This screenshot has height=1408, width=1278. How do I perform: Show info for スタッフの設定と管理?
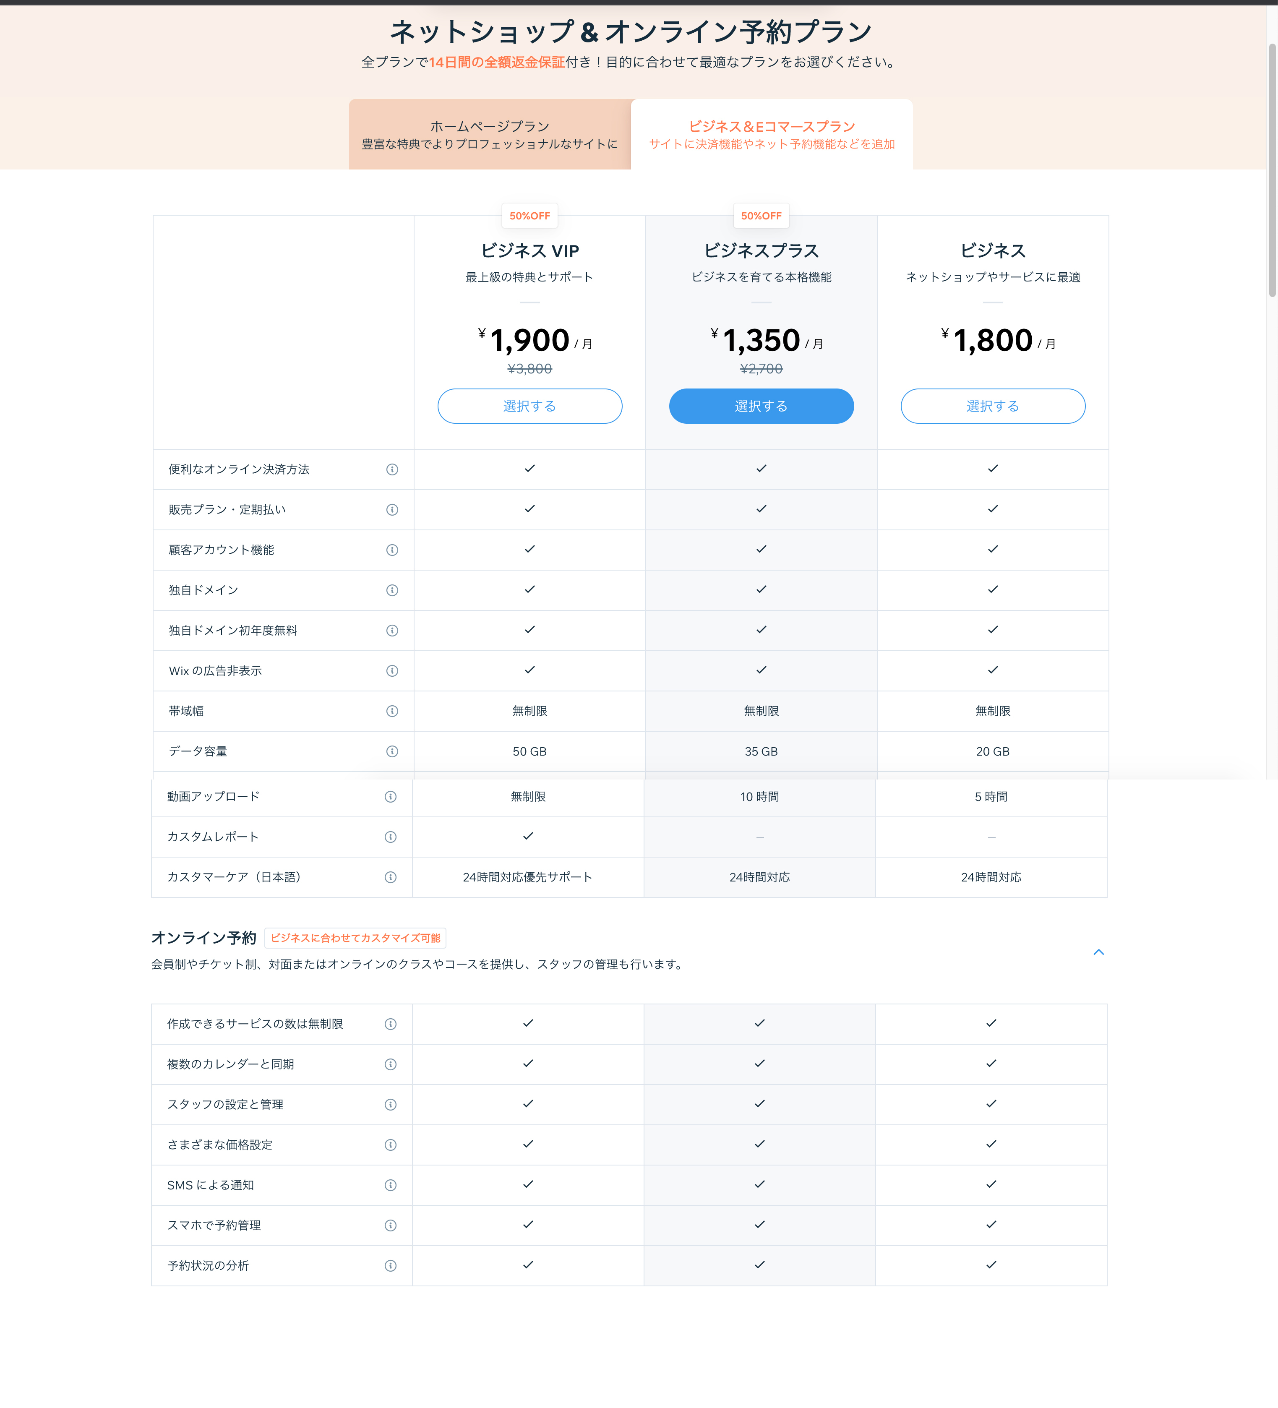coord(390,1105)
